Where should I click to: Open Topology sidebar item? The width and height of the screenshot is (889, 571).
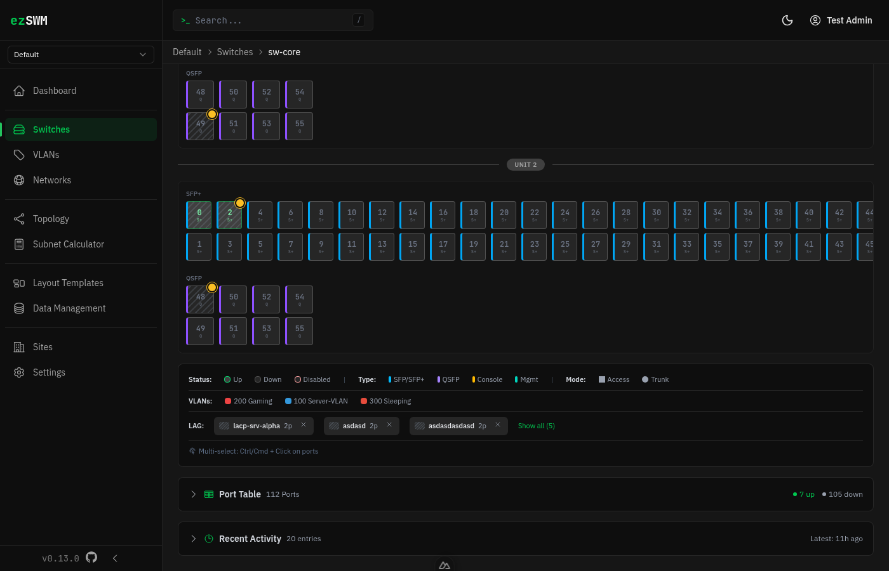[x=81, y=219]
